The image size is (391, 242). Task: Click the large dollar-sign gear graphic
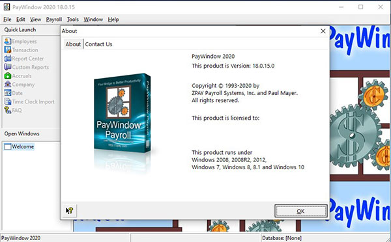[352, 136]
